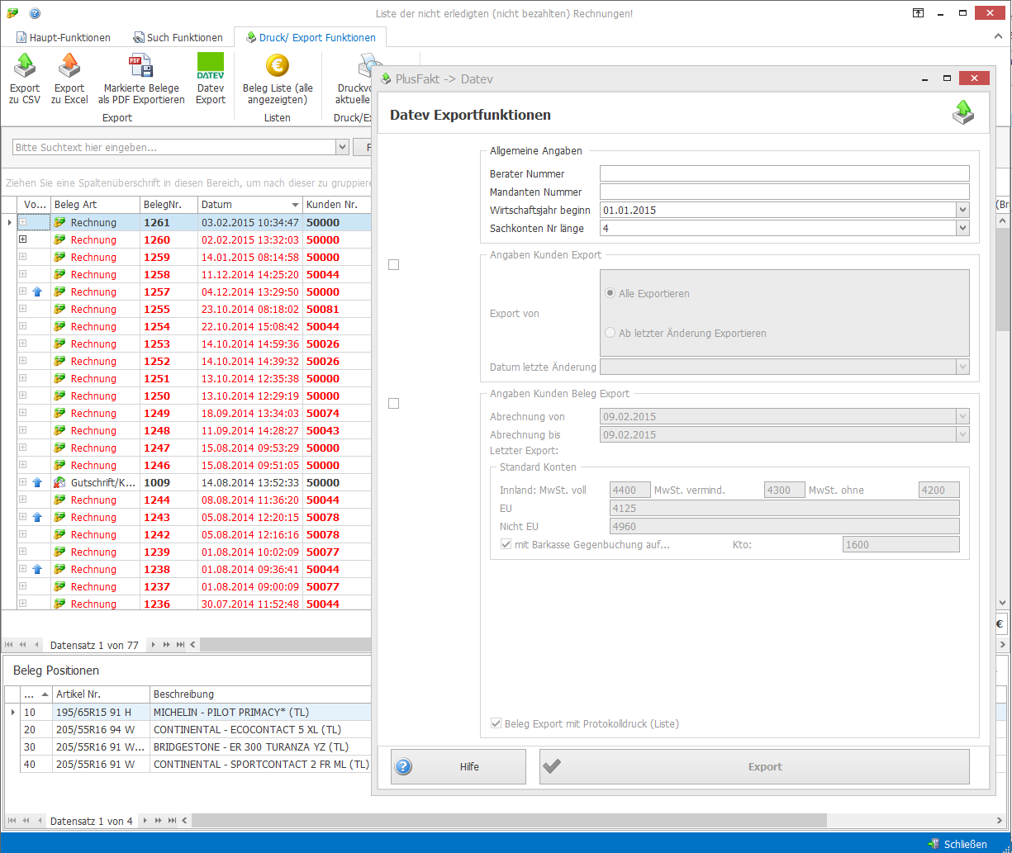
Task: Expand the row for invoice 1260
Action: coord(23,239)
